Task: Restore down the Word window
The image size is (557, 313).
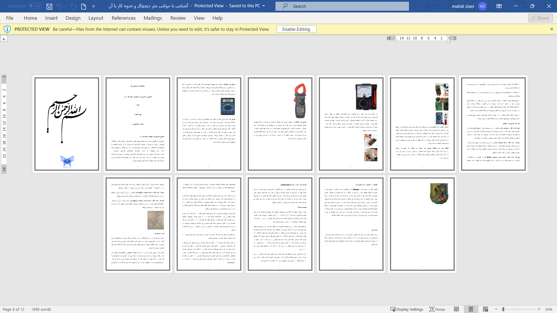Action: tap(532, 6)
